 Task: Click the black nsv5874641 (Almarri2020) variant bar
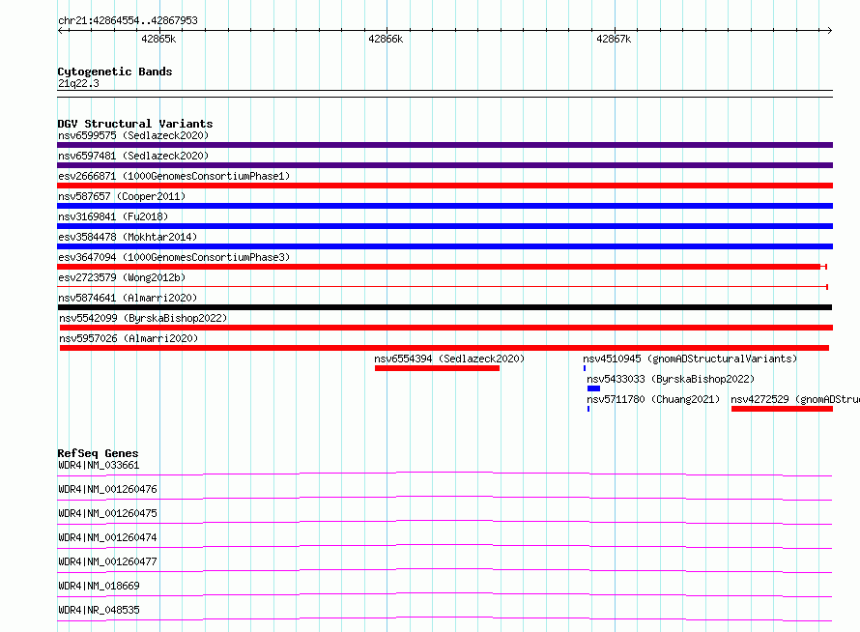(x=444, y=307)
